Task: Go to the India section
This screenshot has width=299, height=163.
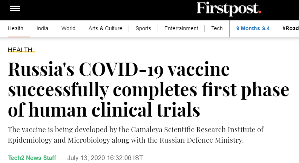Action: click(42, 28)
